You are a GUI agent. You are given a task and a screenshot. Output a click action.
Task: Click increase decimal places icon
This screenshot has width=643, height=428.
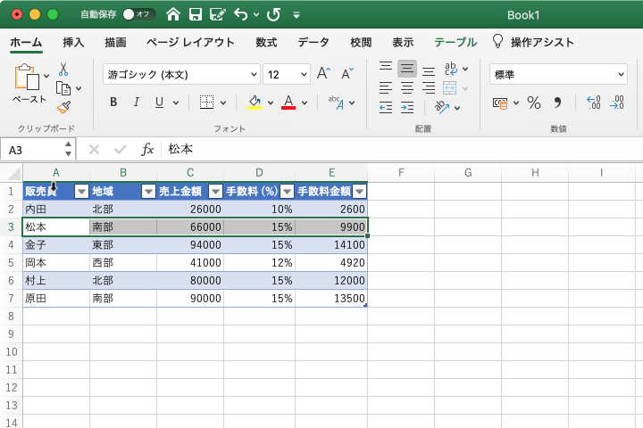coord(593,103)
